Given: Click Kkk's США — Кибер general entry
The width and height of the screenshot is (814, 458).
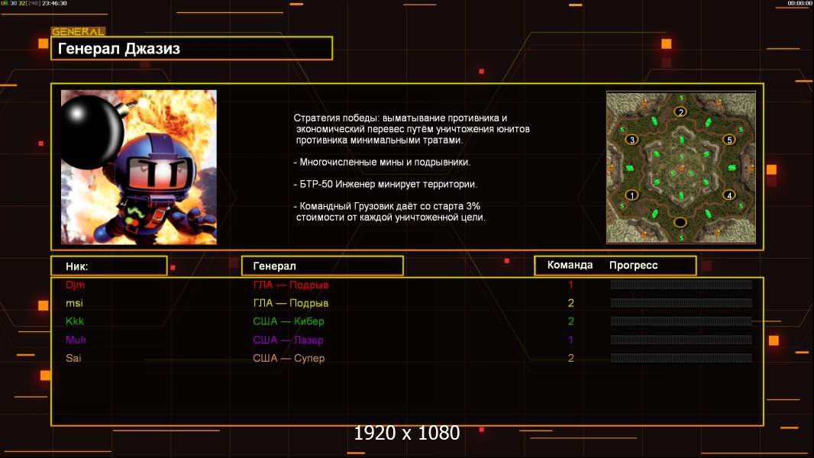Looking at the screenshot, I should click(289, 321).
